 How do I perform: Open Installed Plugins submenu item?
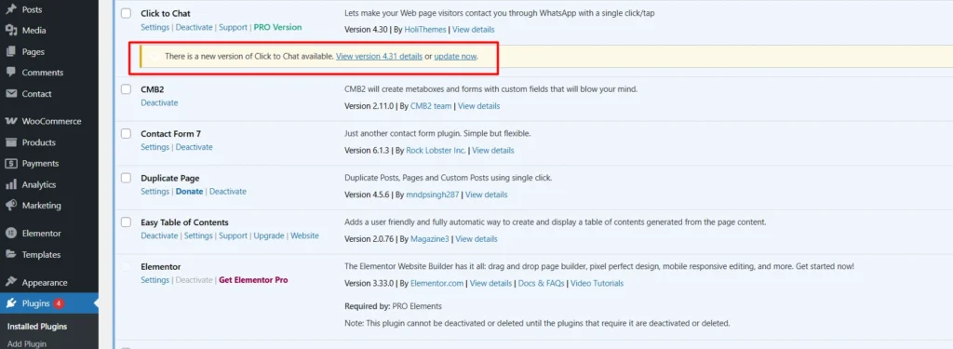click(37, 327)
